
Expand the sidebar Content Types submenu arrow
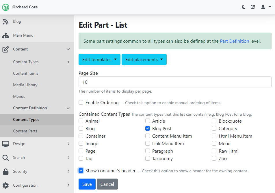point(68,62)
